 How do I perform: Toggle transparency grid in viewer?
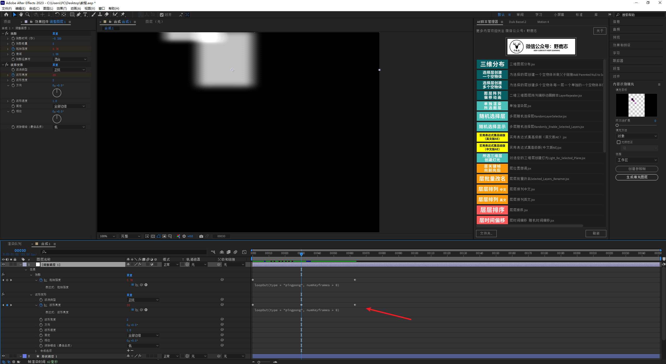coord(153,236)
